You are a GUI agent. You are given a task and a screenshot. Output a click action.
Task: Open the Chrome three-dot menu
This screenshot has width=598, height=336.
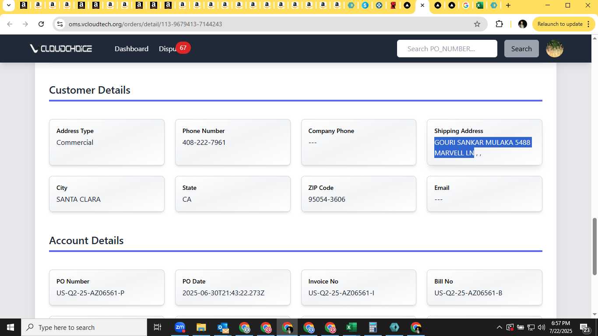coord(589,24)
